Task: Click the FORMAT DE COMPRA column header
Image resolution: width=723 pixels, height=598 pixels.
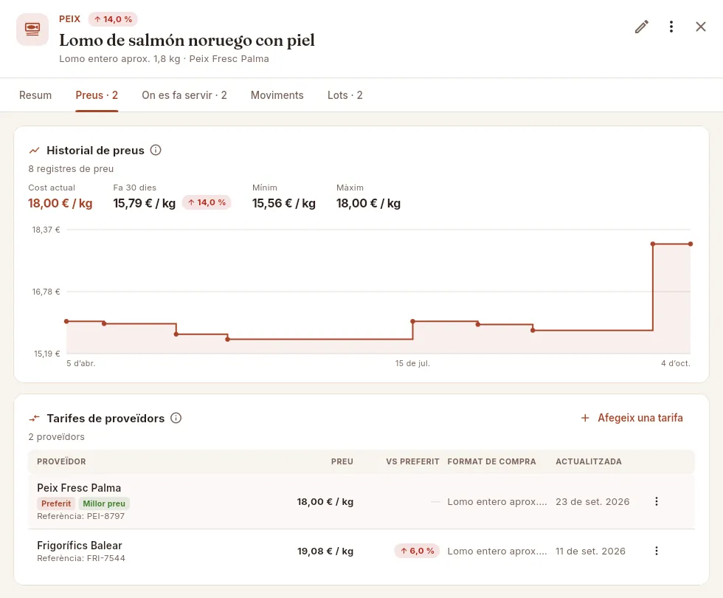Action: coord(491,461)
